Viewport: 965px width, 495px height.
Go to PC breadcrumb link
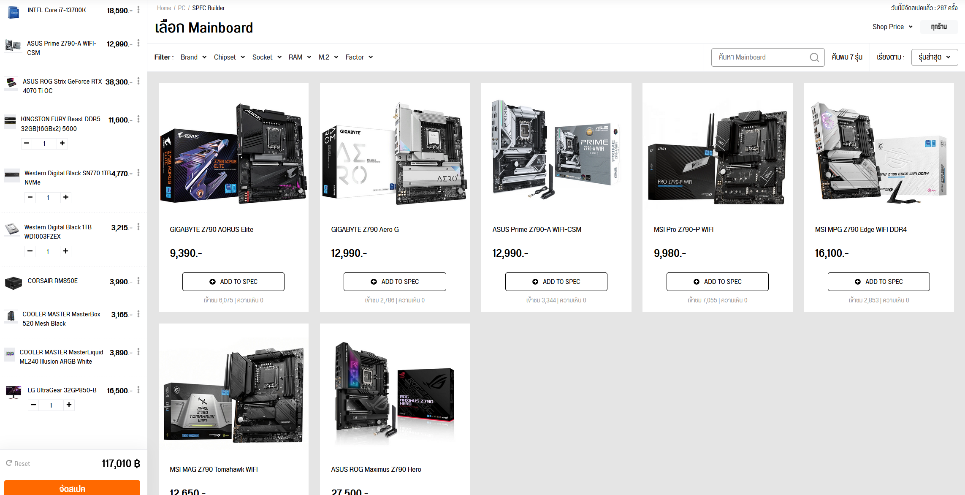[x=182, y=8]
